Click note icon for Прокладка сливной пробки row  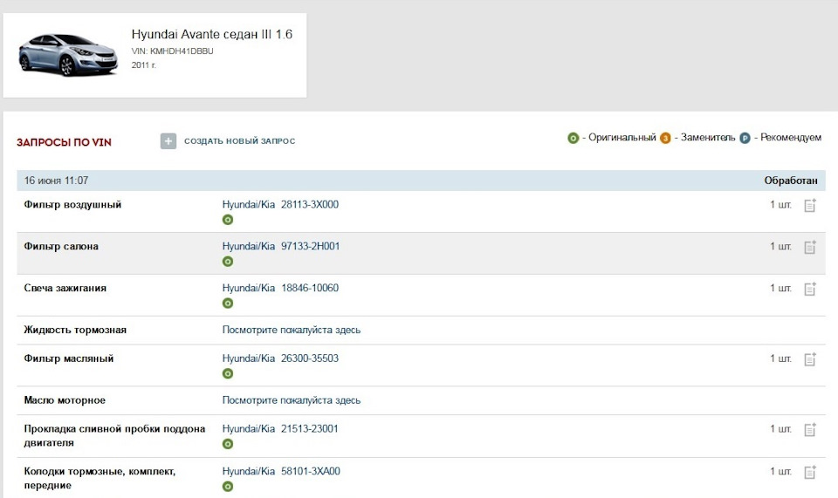click(x=810, y=429)
